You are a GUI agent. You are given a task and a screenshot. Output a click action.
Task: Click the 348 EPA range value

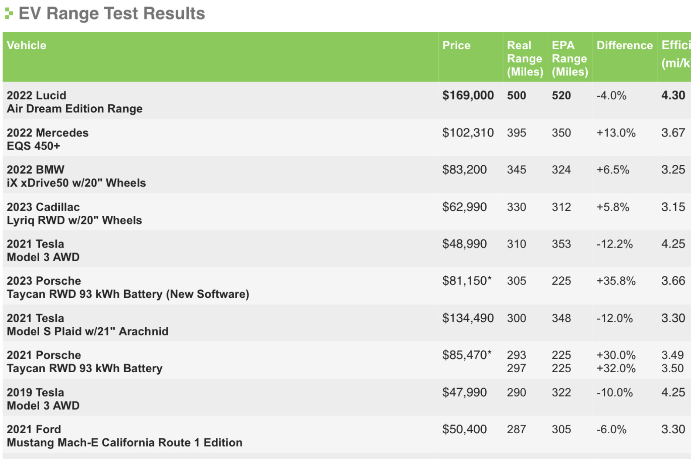click(561, 318)
